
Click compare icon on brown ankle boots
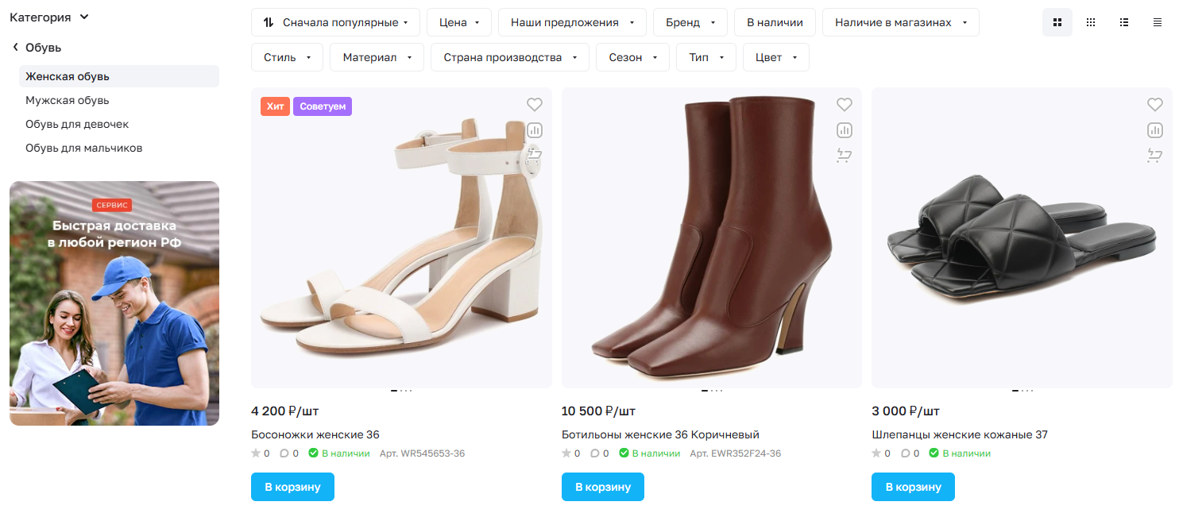844,130
